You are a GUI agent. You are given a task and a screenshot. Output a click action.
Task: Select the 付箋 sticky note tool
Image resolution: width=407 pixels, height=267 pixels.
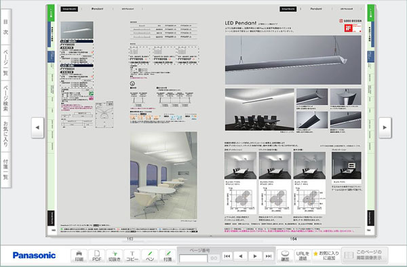(x=168, y=256)
